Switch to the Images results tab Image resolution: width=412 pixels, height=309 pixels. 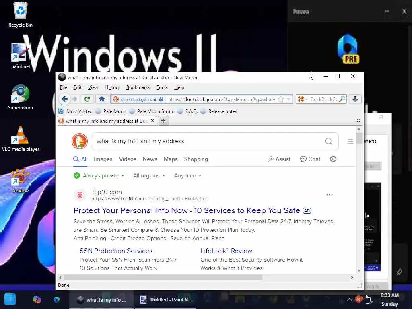pos(103,159)
